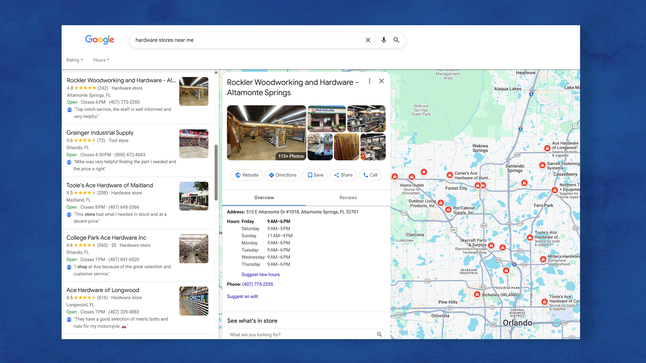Select the Overview tab

[x=264, y=198]
